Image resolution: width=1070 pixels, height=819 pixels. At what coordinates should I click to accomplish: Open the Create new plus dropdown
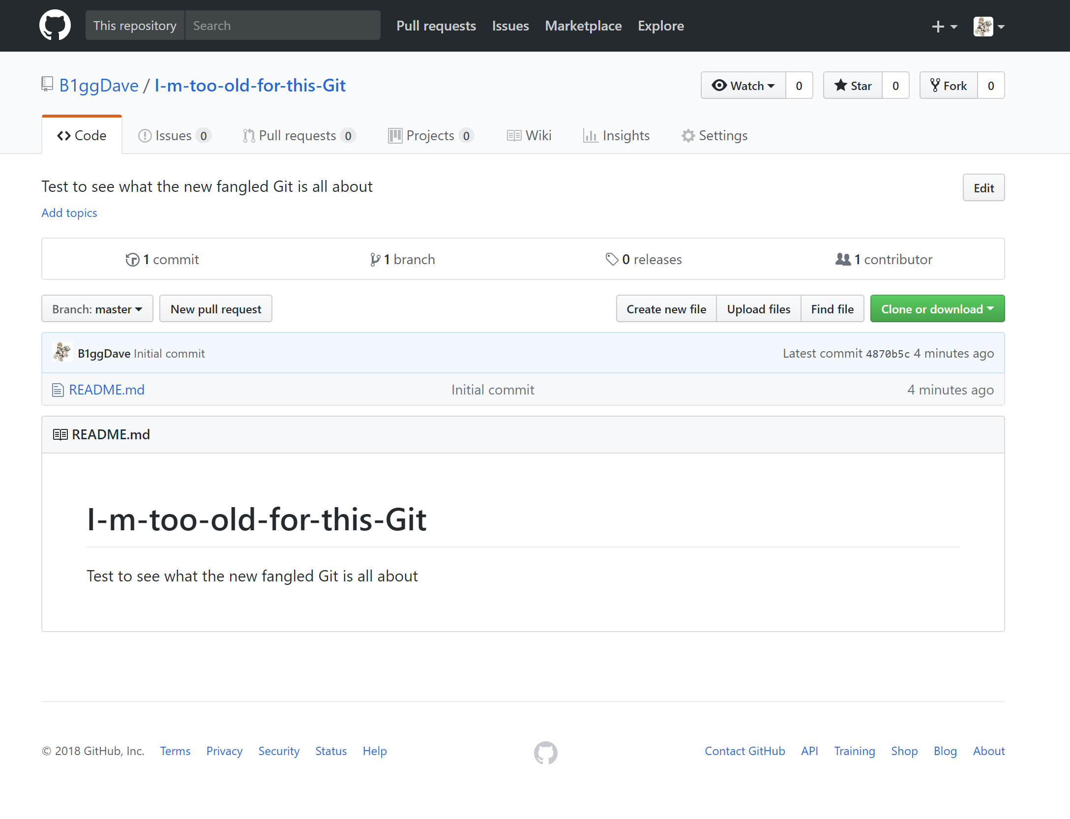[944, 26]
